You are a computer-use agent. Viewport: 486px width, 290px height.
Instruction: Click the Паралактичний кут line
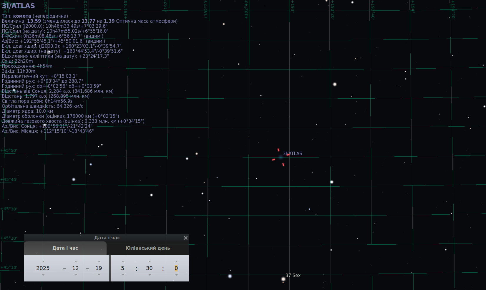40,76
